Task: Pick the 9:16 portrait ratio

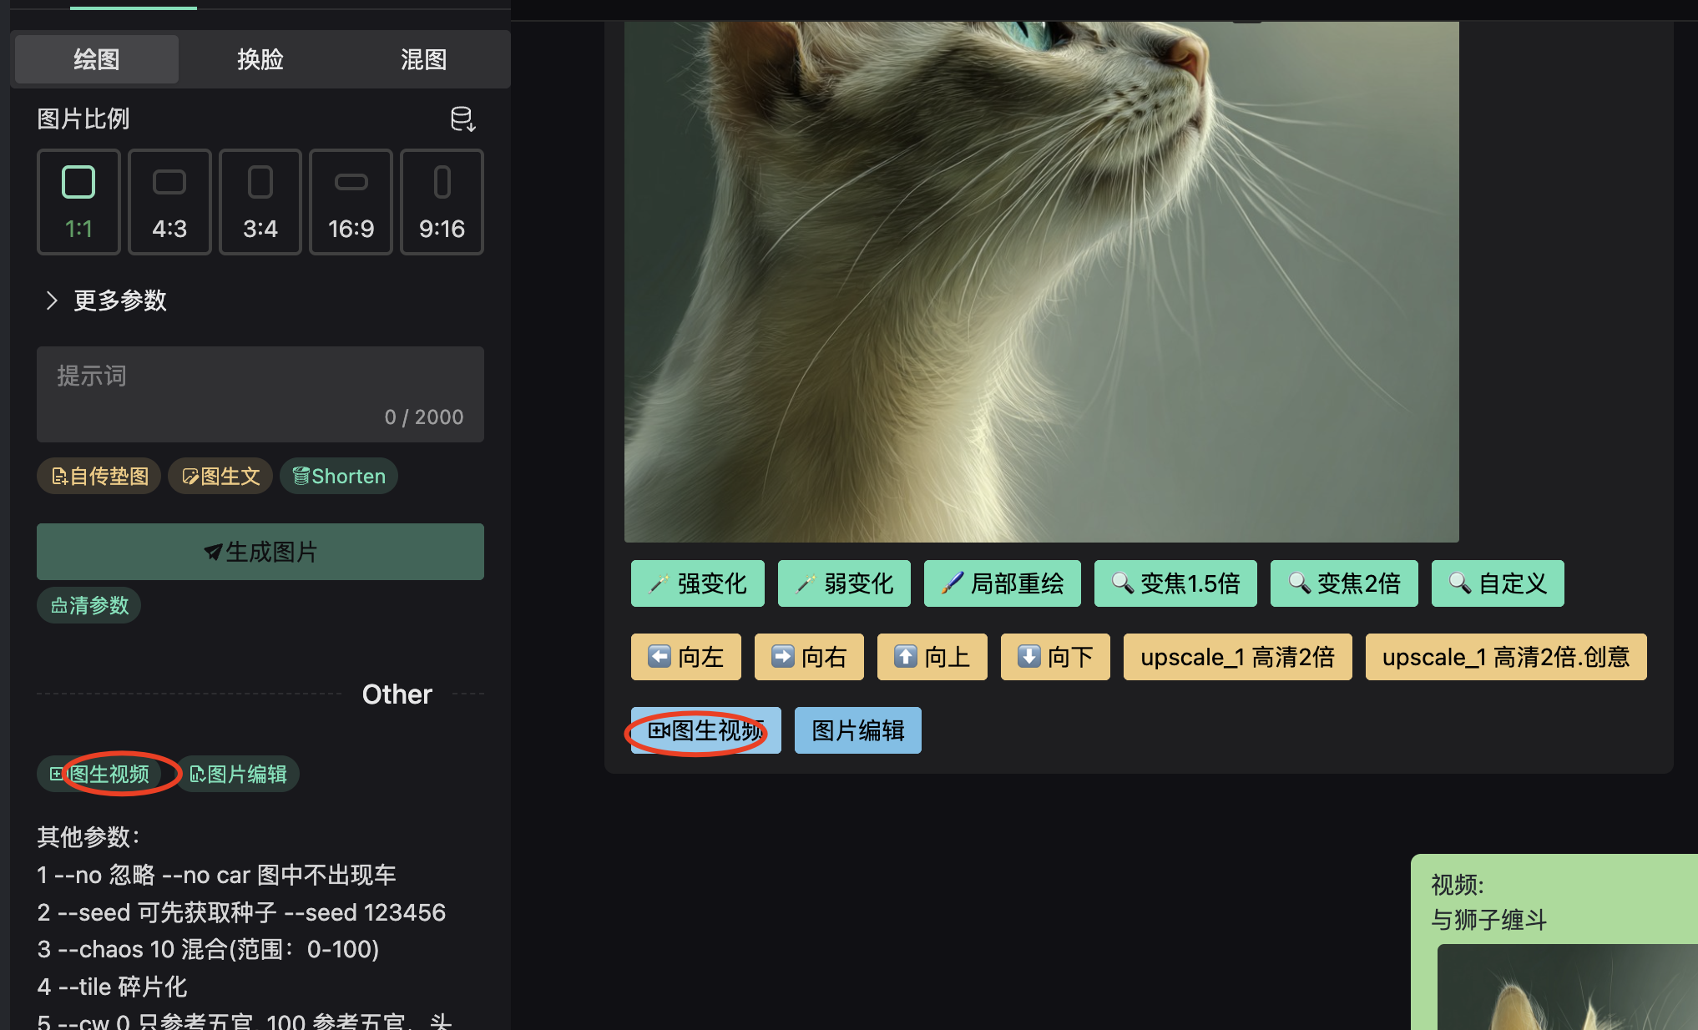Action: click(442, 202)
